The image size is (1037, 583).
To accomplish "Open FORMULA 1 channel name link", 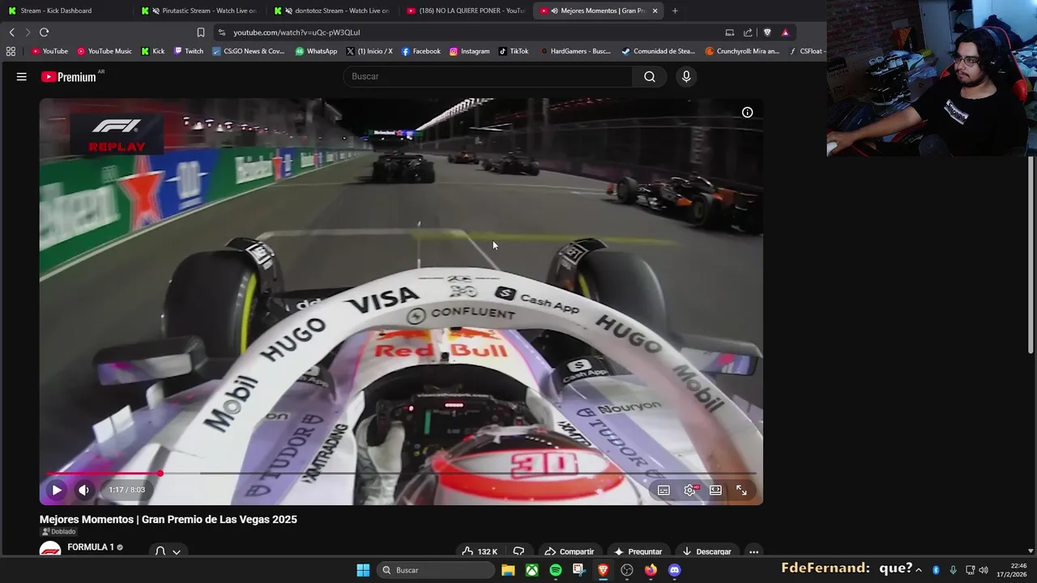I will click(91, 547).
